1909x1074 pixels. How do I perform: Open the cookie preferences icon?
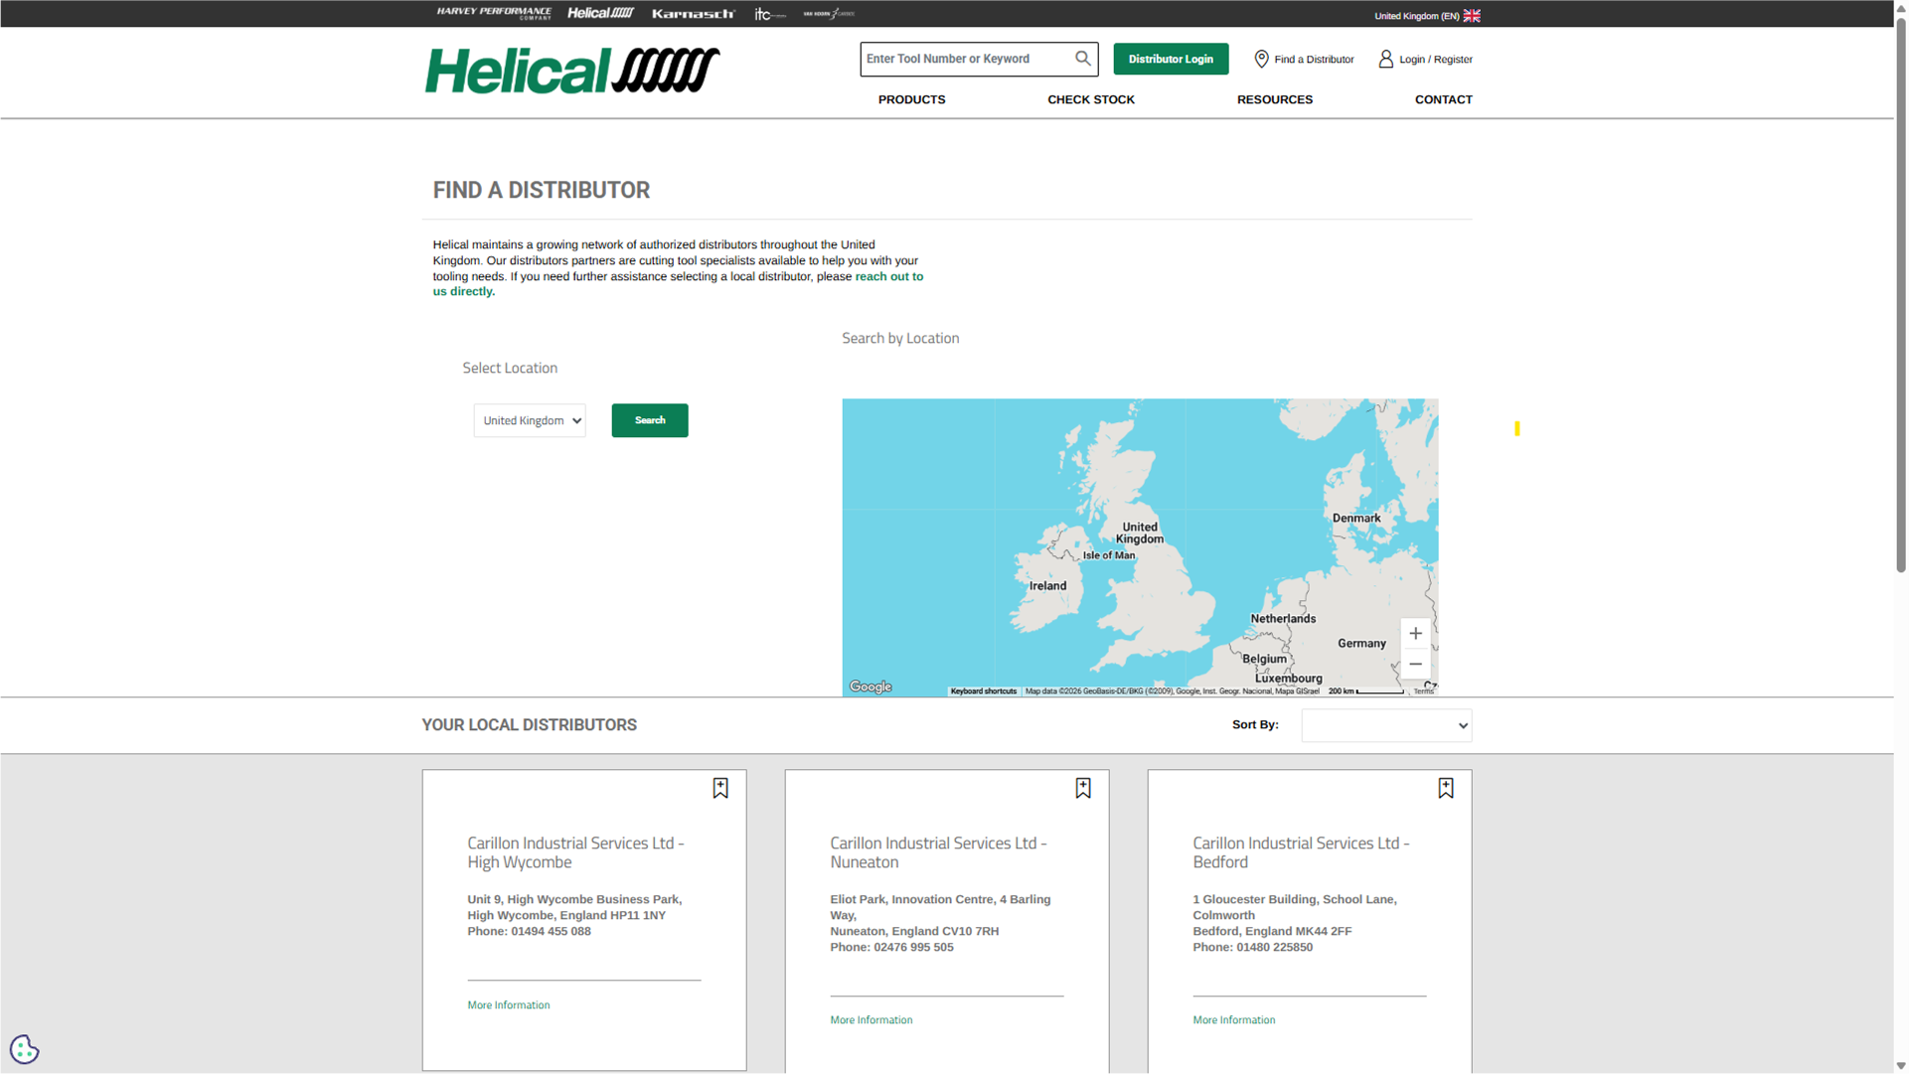pos(24,1049)
